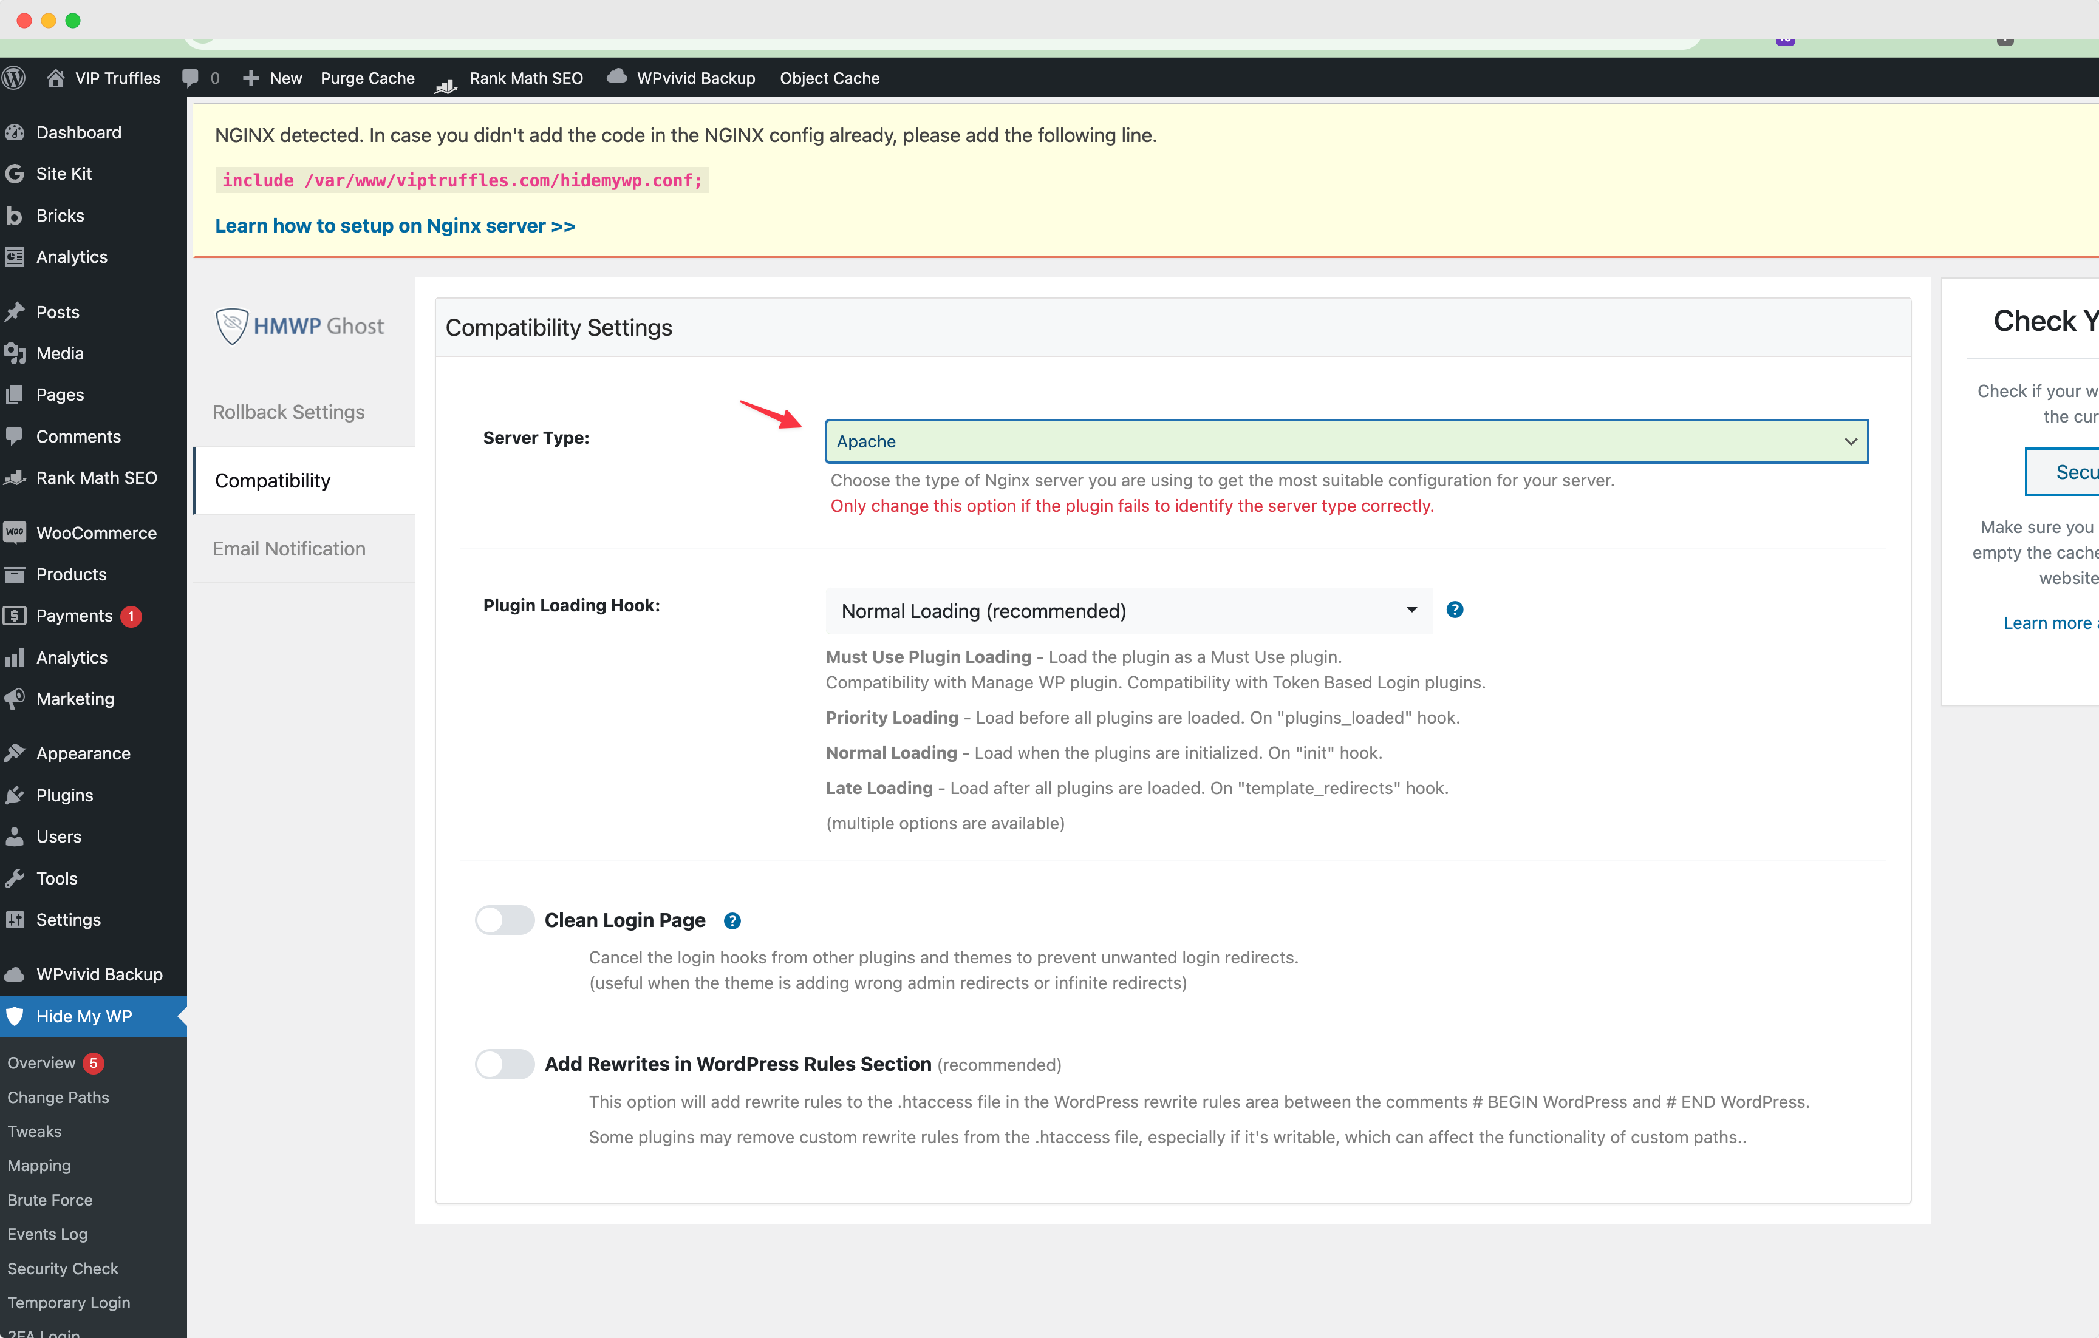The height and width of the screenshot is (1338, 2099).
Task: Open the Server Type dropdown showing Apache
Action: pyautogui.click(x=1346, y=441)
